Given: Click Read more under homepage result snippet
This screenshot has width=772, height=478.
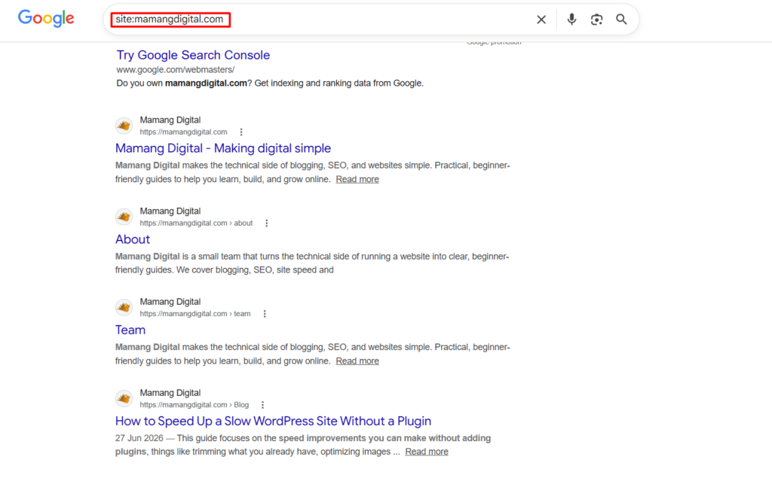Looking at the screenshot, I should (357, 179).
